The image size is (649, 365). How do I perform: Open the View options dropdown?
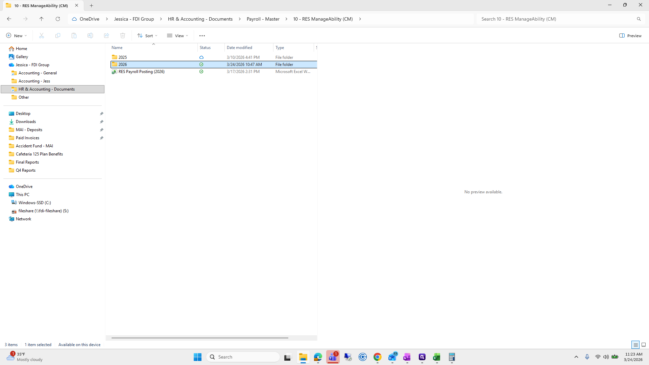click(x=177, y=35)
